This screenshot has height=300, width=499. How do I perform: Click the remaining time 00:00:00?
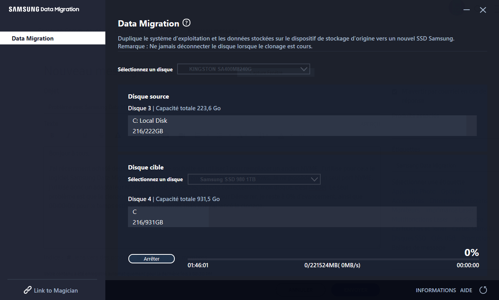468,265
